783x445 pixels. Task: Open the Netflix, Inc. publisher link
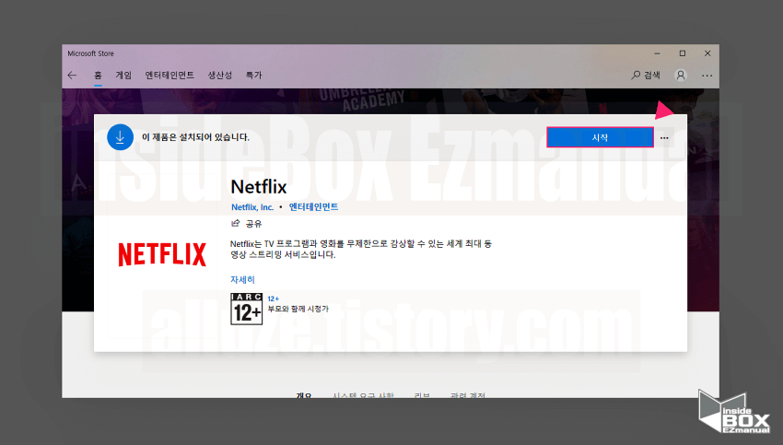point(252,207)
